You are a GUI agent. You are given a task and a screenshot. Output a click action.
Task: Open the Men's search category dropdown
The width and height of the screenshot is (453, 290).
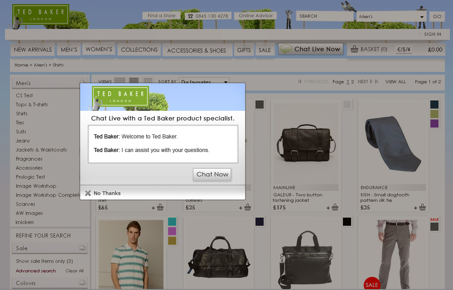click(x=390, y=17)
